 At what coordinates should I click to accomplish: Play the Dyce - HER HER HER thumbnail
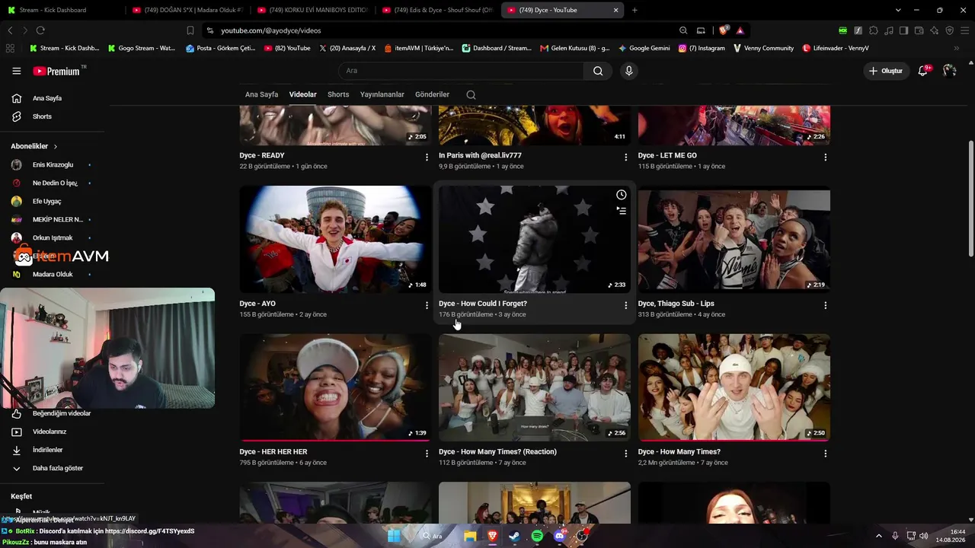coord(335,387)
